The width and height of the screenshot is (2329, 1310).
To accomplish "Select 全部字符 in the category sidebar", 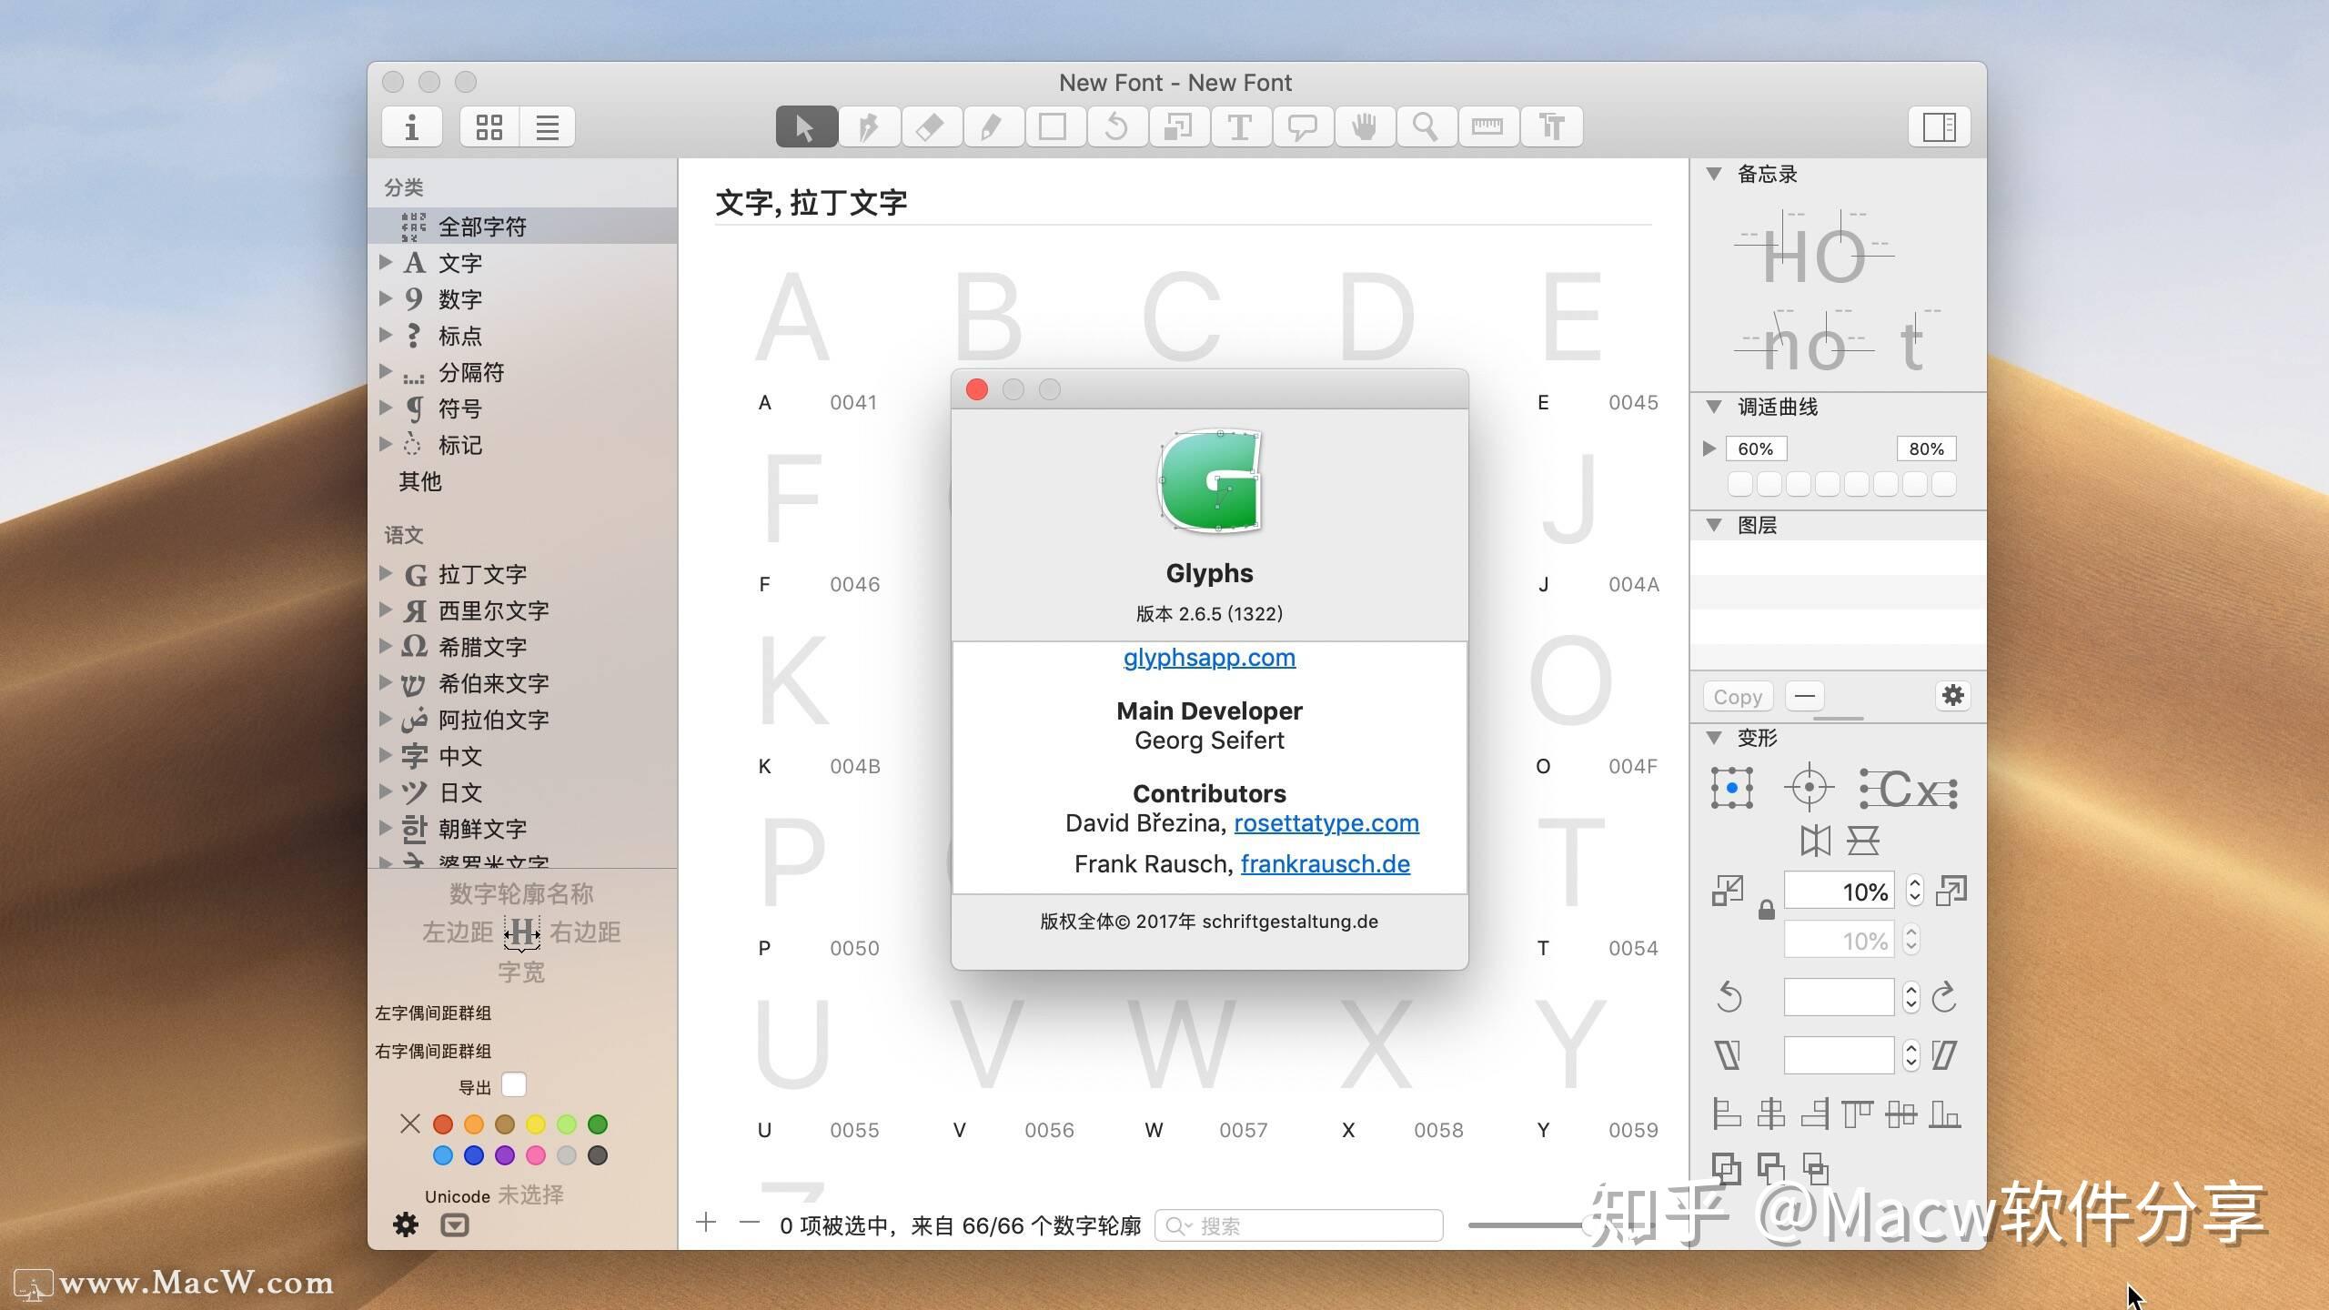I will pyautogui.click(x=482, y=226).
